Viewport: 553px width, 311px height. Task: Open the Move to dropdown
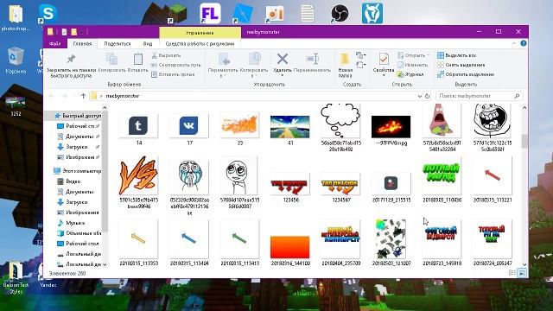(223, 65)
